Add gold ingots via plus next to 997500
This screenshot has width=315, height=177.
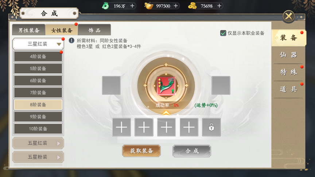(176, 6)
